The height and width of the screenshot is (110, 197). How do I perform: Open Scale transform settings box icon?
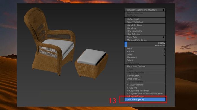pyautogui.click(x=164, y=54)
